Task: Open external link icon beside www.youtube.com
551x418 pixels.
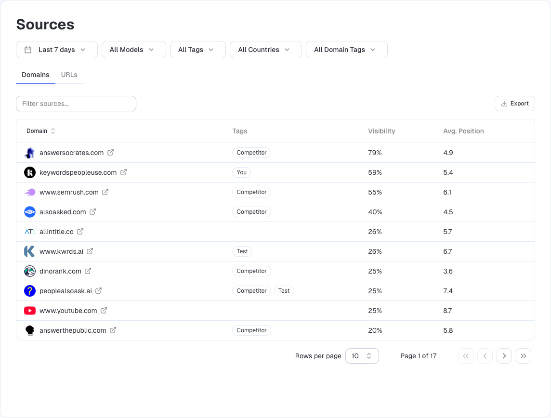Action: 104,311
